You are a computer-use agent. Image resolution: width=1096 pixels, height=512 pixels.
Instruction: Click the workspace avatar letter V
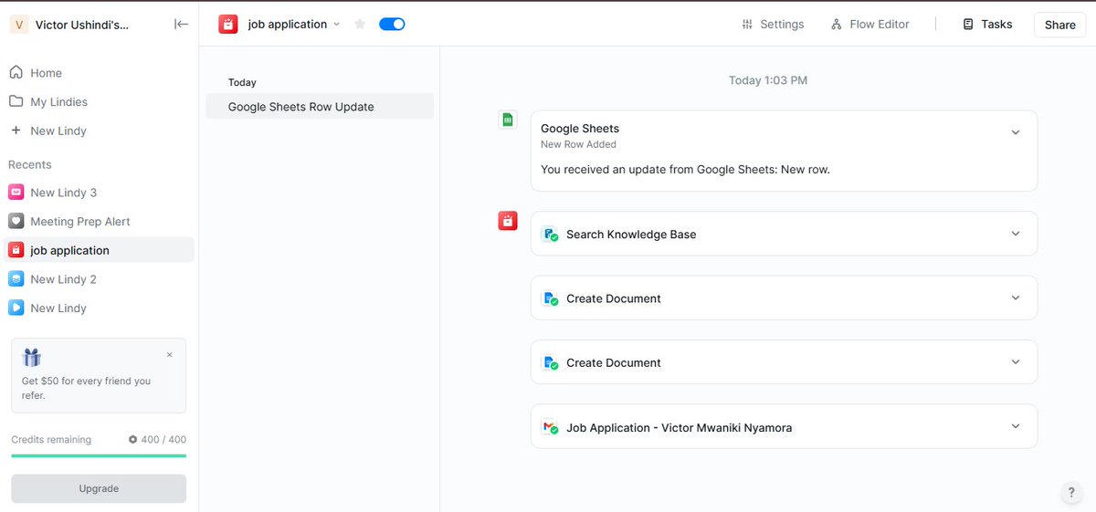(x=19, y=25)
